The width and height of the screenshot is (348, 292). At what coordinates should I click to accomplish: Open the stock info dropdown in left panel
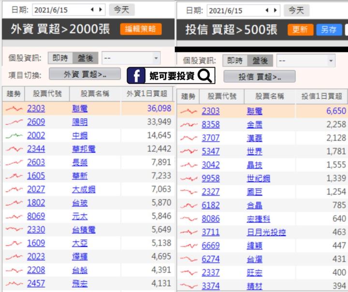[x=131, y=58]
